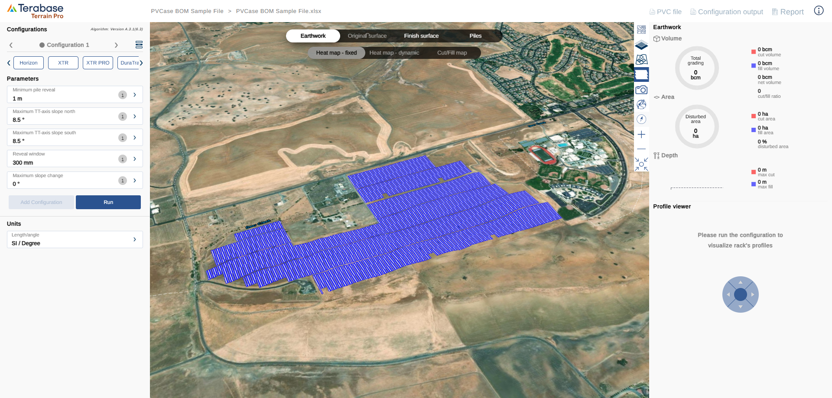
Task: Select the XTR tracker type
Action: tap(63, 63)
